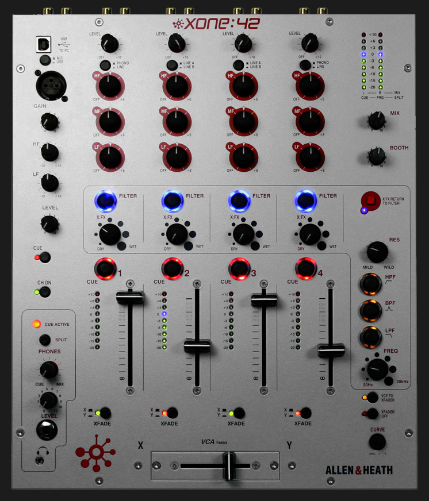Select the BPF filter type button
Screen dimensions: 429x501
tap(370, 310)
